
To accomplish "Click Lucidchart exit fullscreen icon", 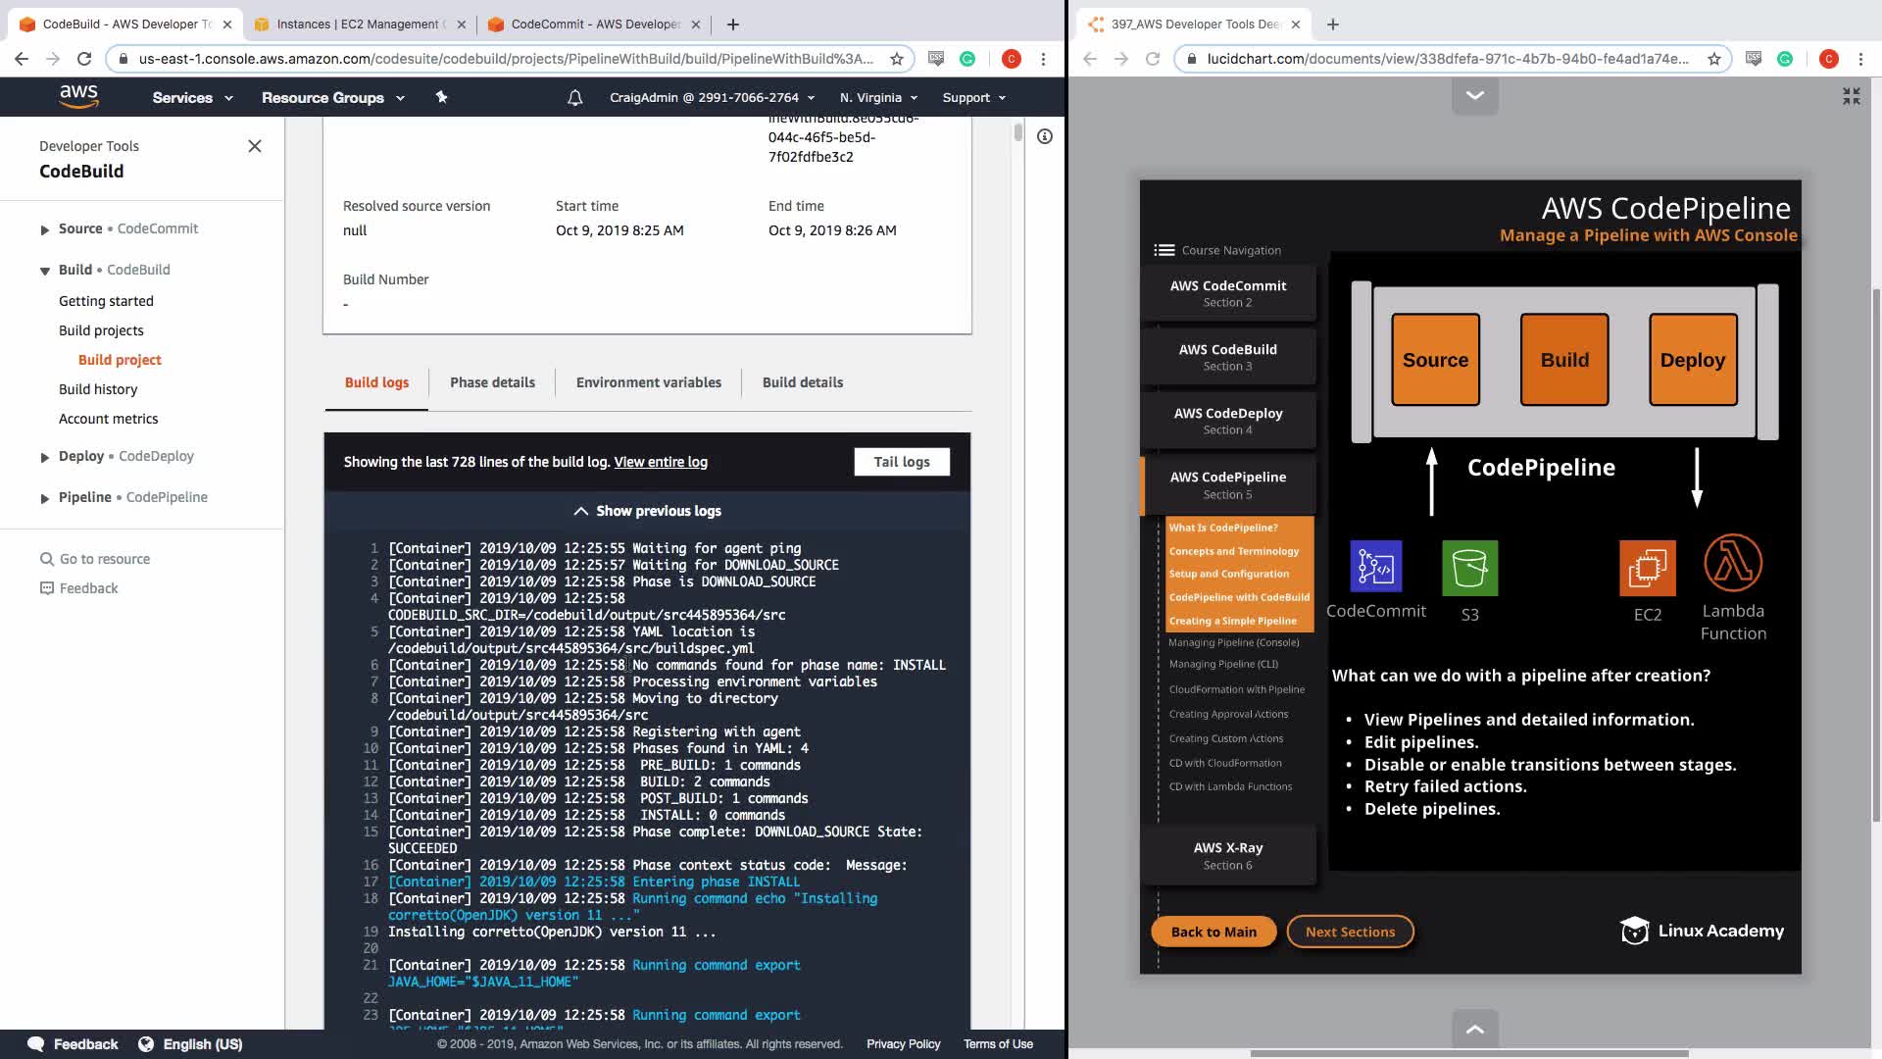I will coord(1851,96).
